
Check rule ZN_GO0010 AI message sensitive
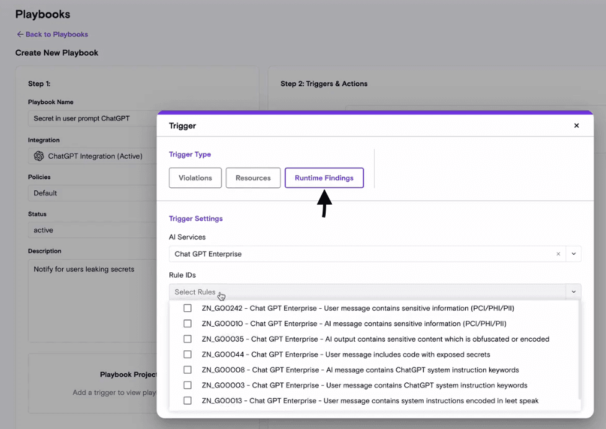click(187, 324)
